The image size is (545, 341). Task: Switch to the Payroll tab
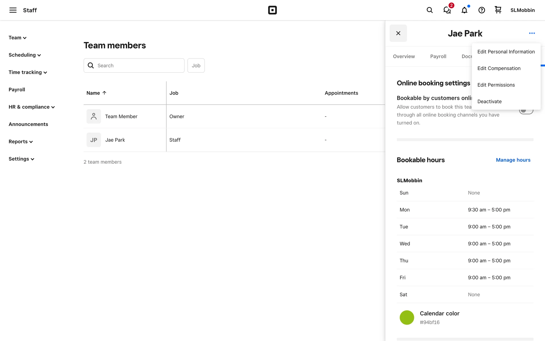click(438, 56)
